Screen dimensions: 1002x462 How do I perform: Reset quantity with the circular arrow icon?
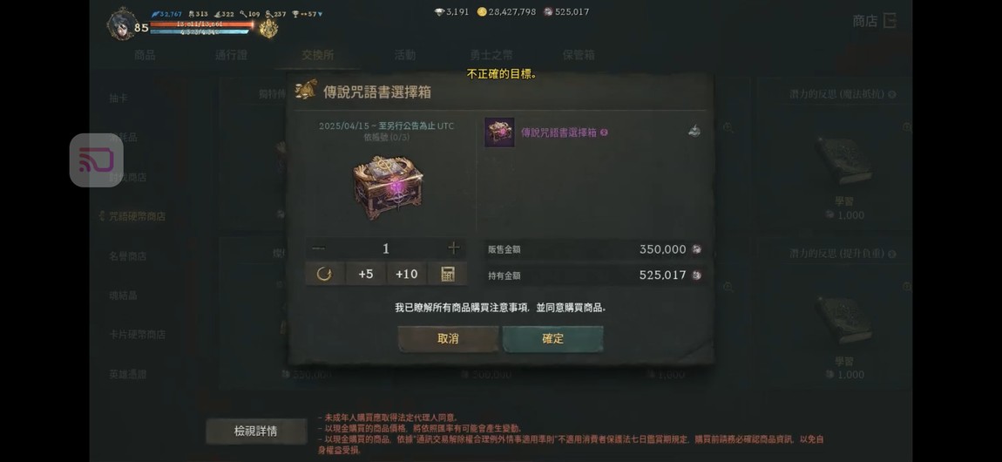point(324,274)
